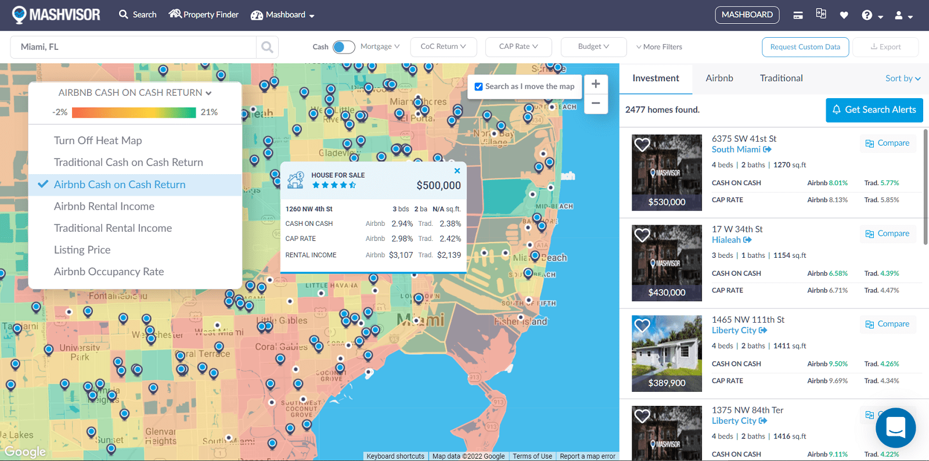Expand the CoC Return filter dropdown

click(x=443, y=46)
